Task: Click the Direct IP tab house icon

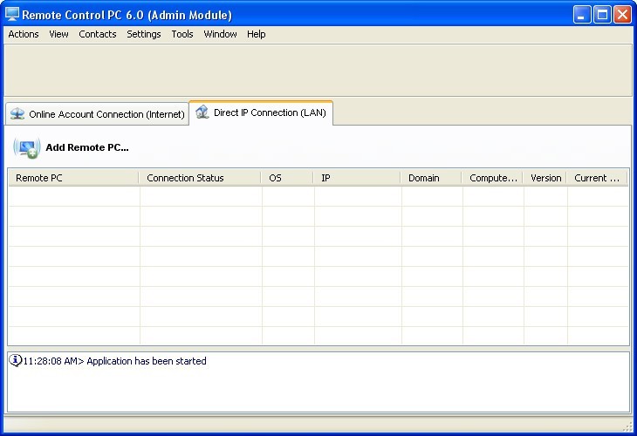Action: (202, 112)
